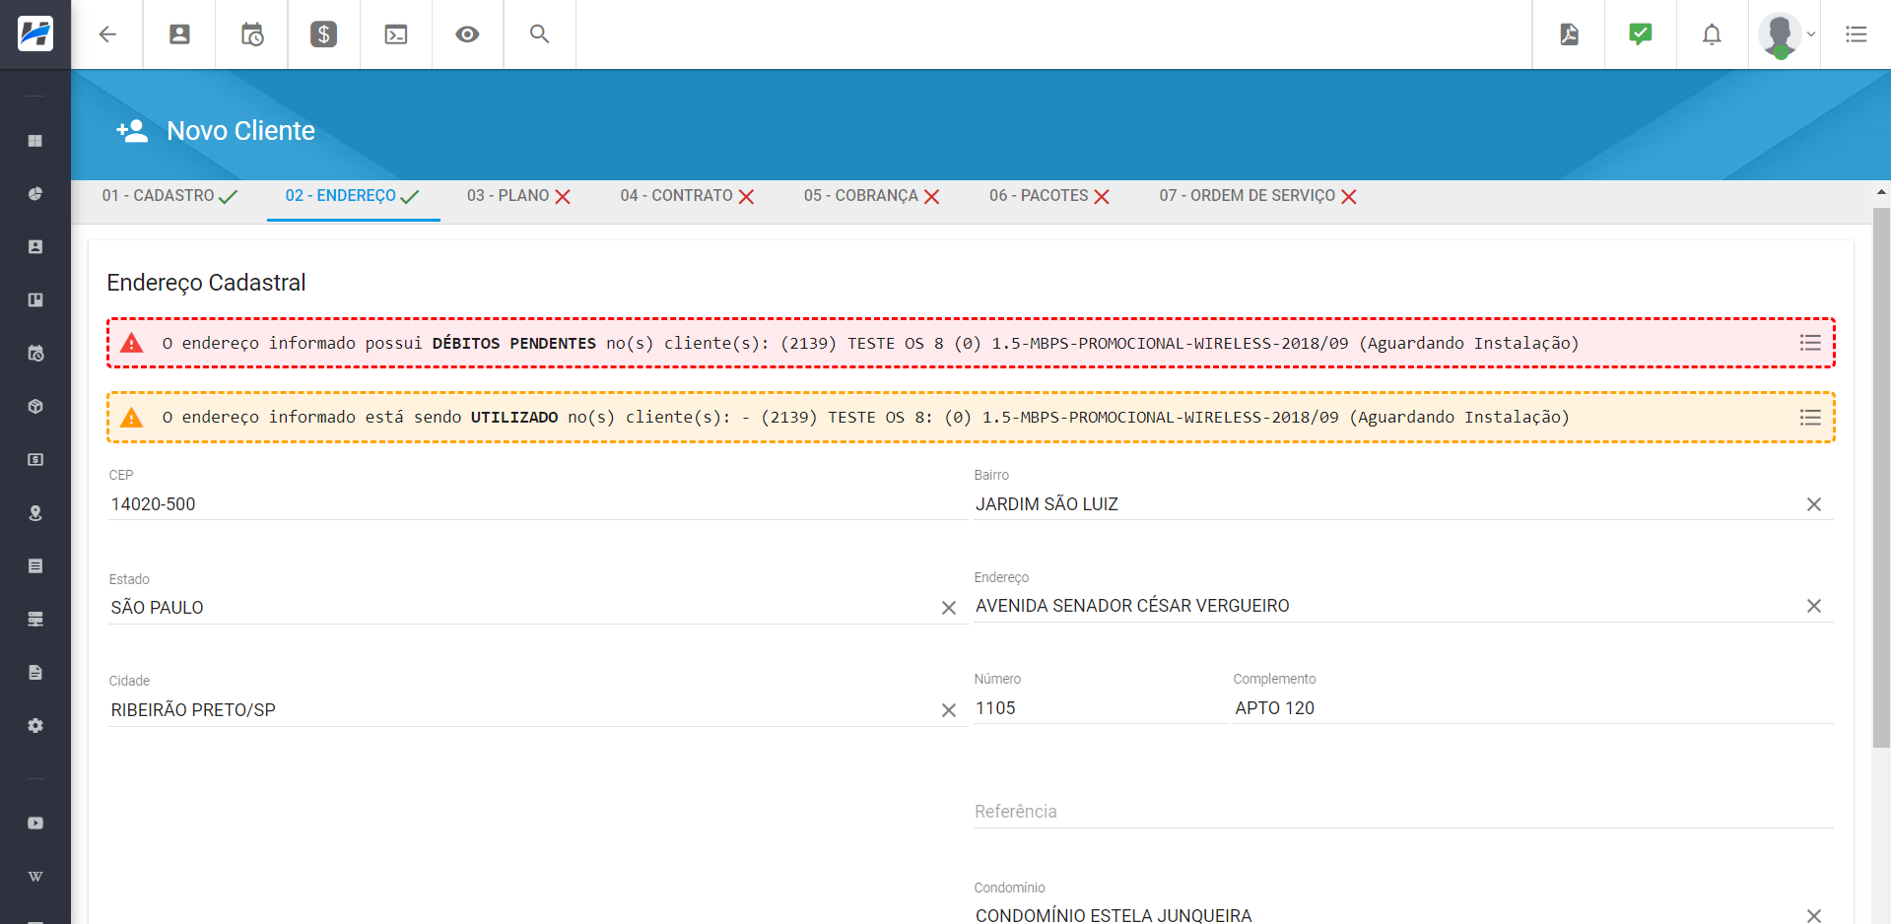Go back using the arrow icon
Screen dimensions: 1891x924
click(107, 34)
